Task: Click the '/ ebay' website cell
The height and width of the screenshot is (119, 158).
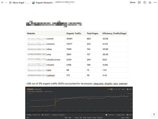Action: [x=45, y=49]
